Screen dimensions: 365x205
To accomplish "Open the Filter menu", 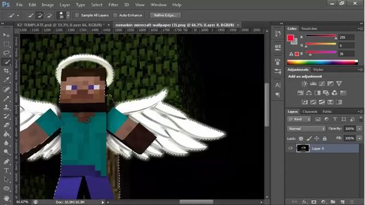I will pos(113,5).
